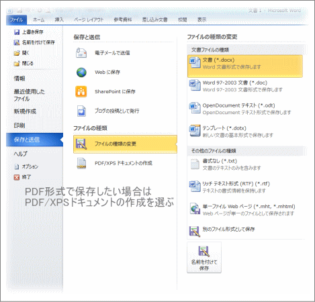Click the 文書 (*.docx) Word icon
This screenshot has width=315, height=302.
[x=195, y=62]
